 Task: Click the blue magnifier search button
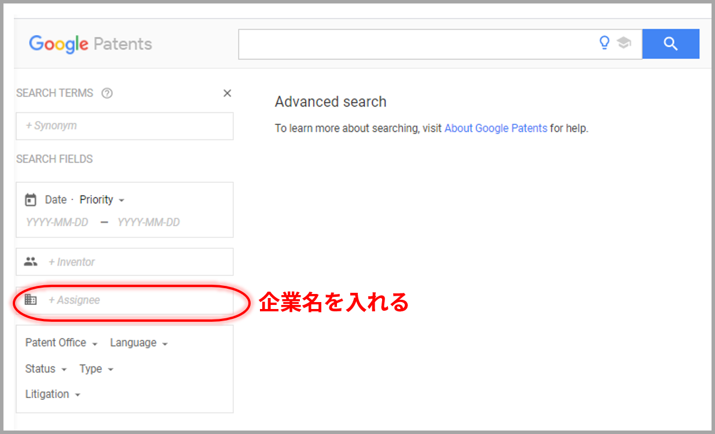click(670, 44)
